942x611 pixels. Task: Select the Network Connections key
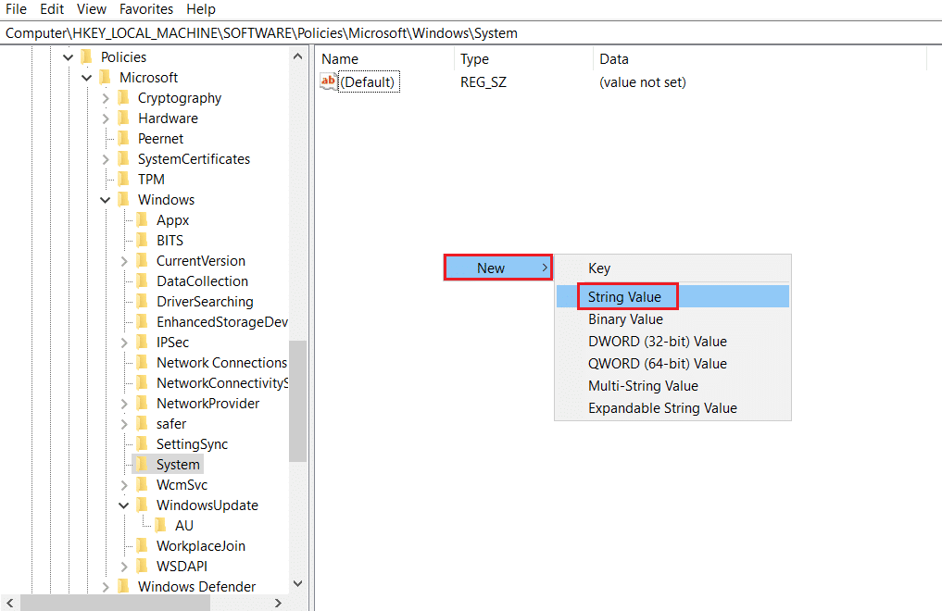point(221,363)
